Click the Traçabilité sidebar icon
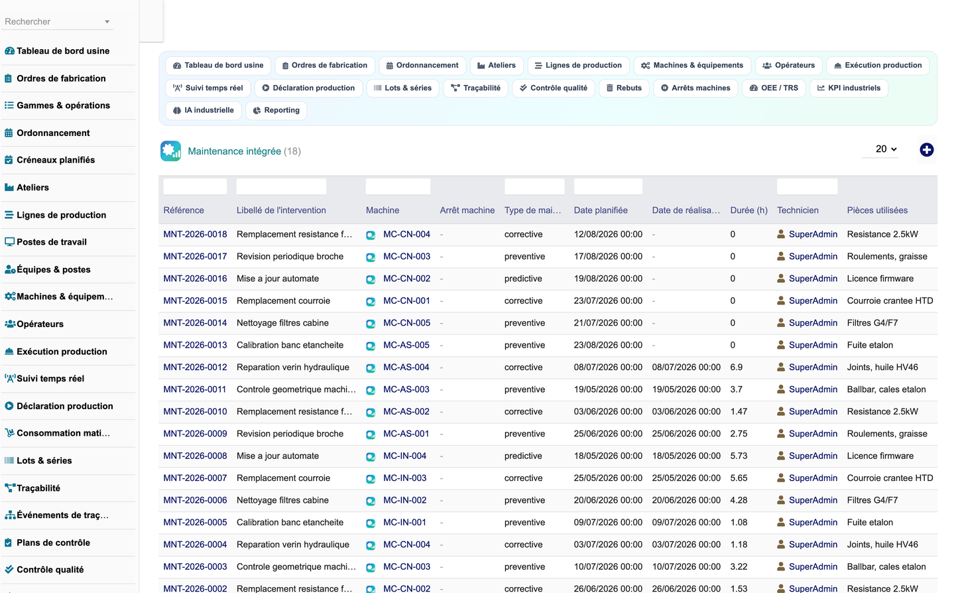The image size is (958, 593). tap(10, 488)
